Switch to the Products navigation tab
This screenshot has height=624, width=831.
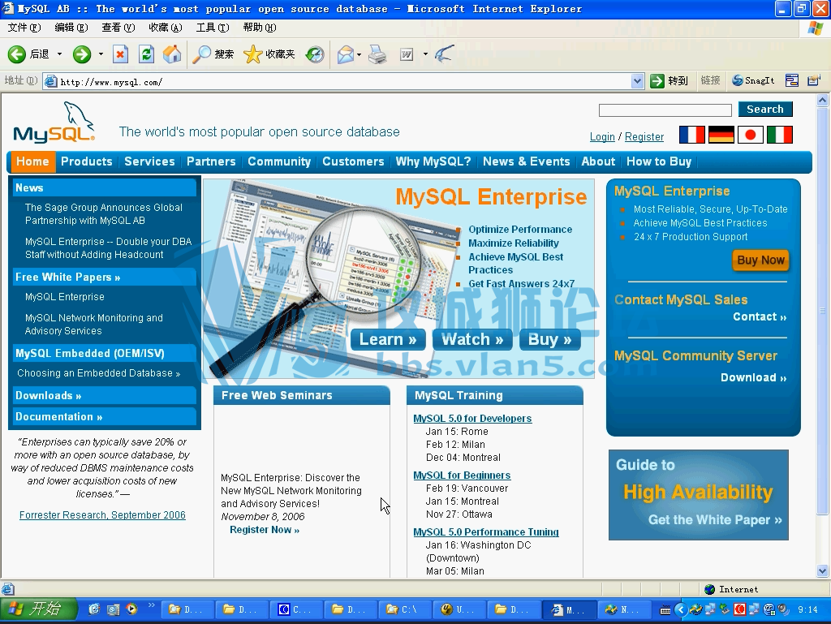tap(87, 161)
